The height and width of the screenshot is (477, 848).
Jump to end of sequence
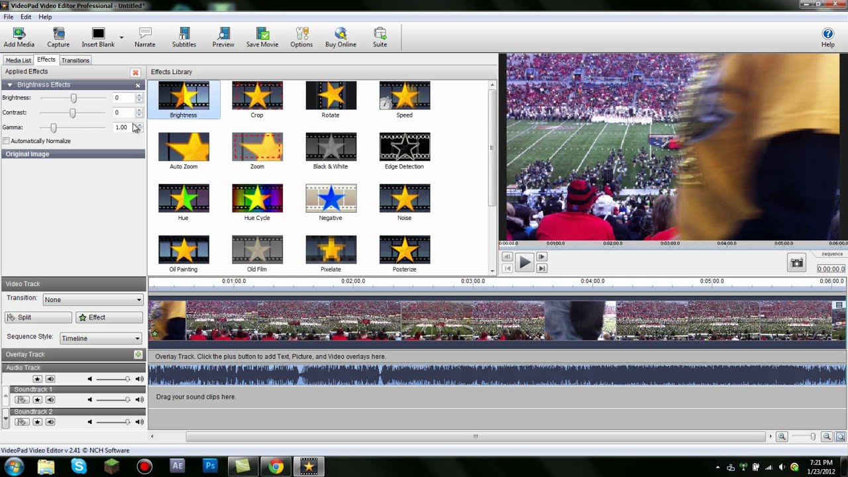coord(541,268)
